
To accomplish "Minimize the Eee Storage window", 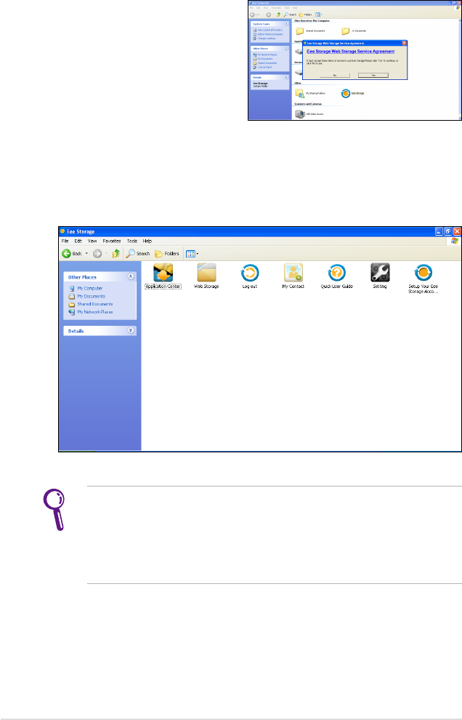I will coord(439,232).
